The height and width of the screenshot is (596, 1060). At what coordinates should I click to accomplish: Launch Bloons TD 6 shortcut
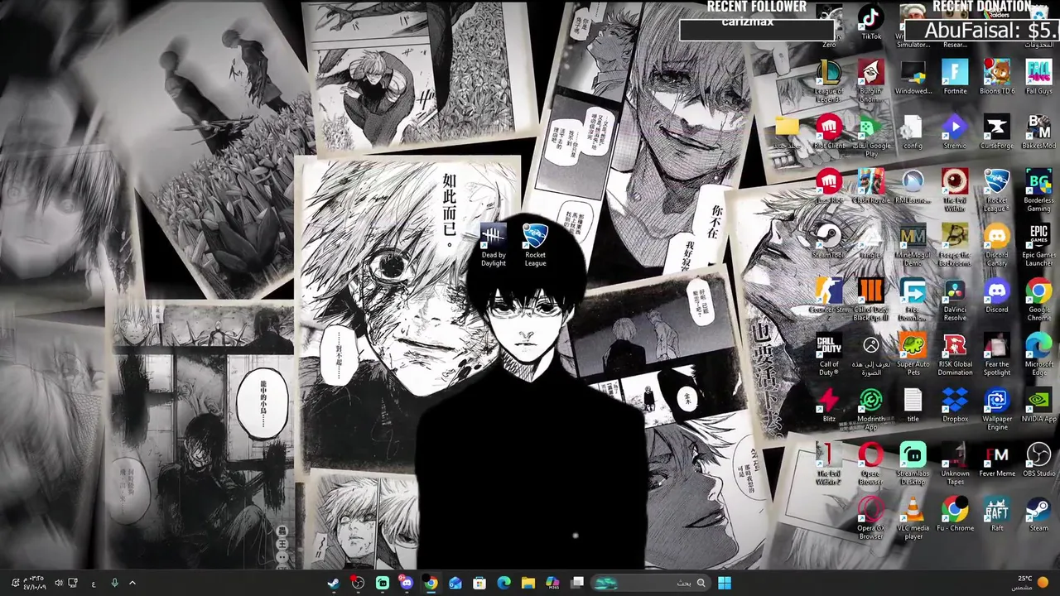[996, 78]
